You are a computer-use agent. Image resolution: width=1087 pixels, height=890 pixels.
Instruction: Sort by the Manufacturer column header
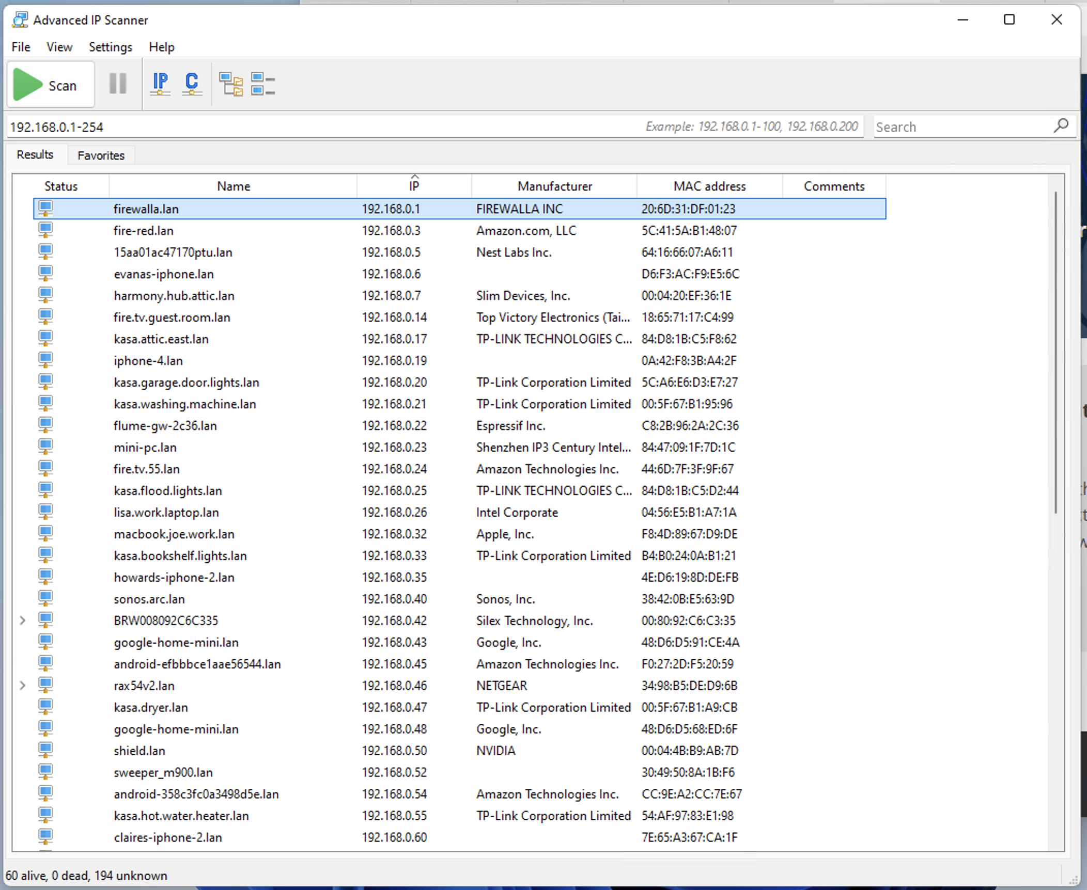coord(554,186)
